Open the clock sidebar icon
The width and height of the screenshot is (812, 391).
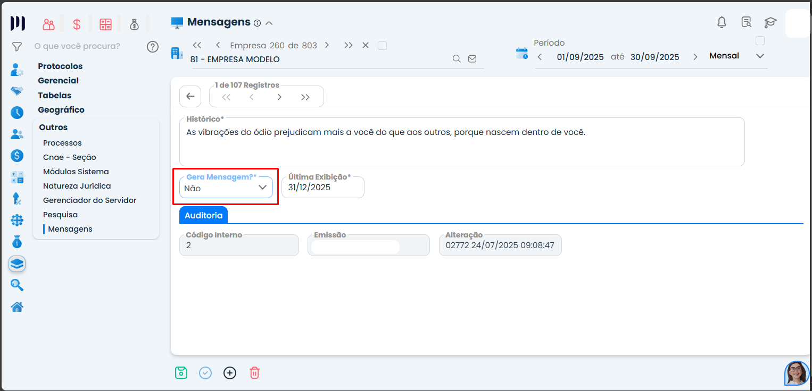coord(17,113)
